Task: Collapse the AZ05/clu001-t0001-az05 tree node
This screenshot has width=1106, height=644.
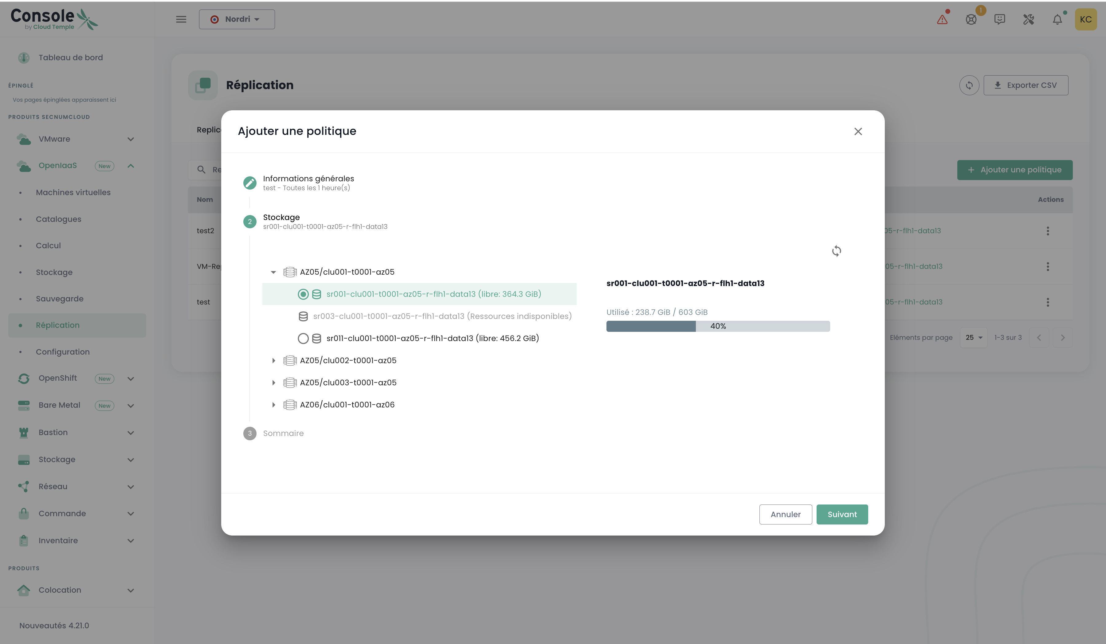Action: (273, 272)
